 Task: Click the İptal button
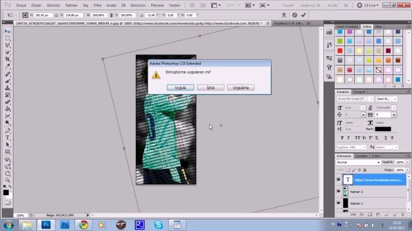tap(211, 87)
